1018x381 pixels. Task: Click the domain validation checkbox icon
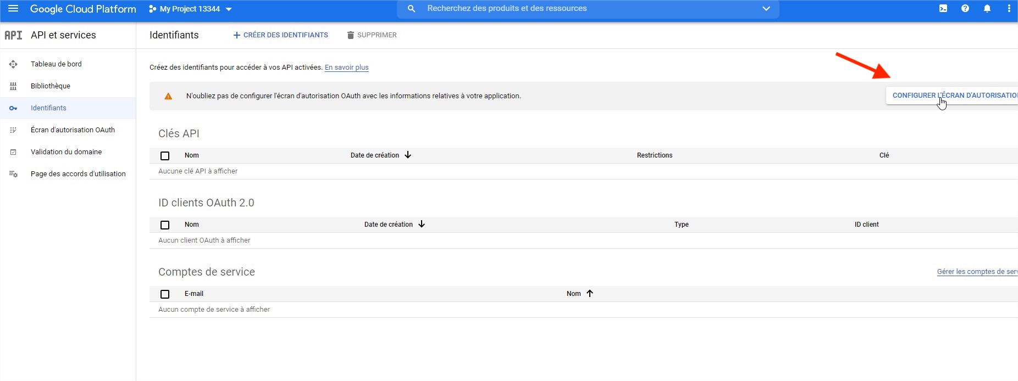pos(13,152)
